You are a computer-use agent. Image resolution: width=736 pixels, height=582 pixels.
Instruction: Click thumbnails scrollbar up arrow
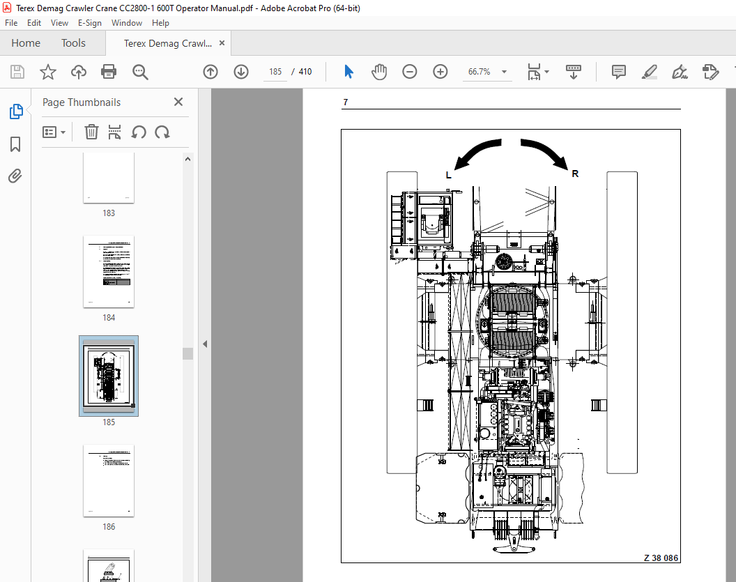pos(187,159)
